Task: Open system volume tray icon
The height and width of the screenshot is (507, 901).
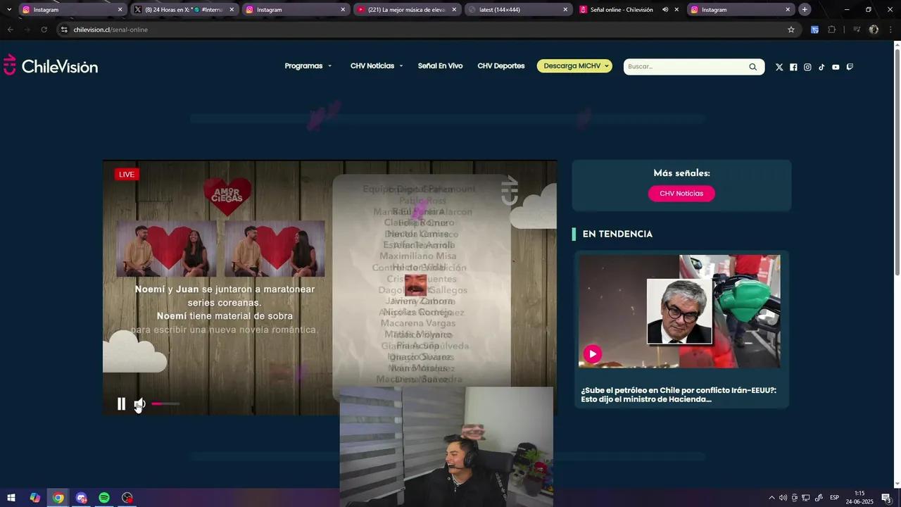Action: point(783,498)
